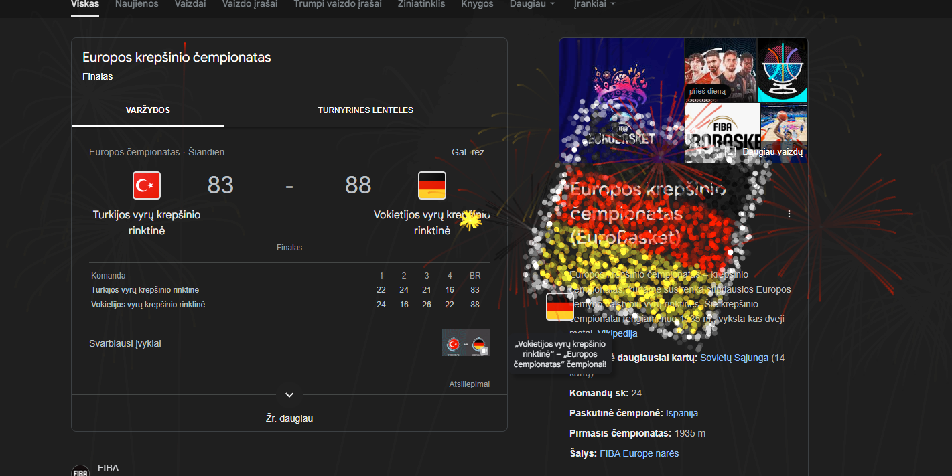Open the Ispanija link
The image size is (952, 476).
pos(682,413)
